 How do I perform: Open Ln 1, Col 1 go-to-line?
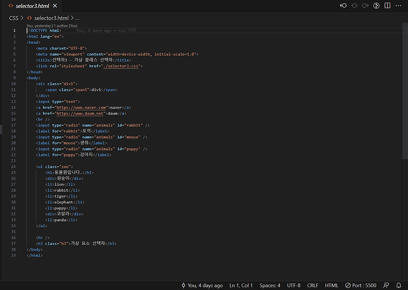pyautogui.click(x=241, y=285)
